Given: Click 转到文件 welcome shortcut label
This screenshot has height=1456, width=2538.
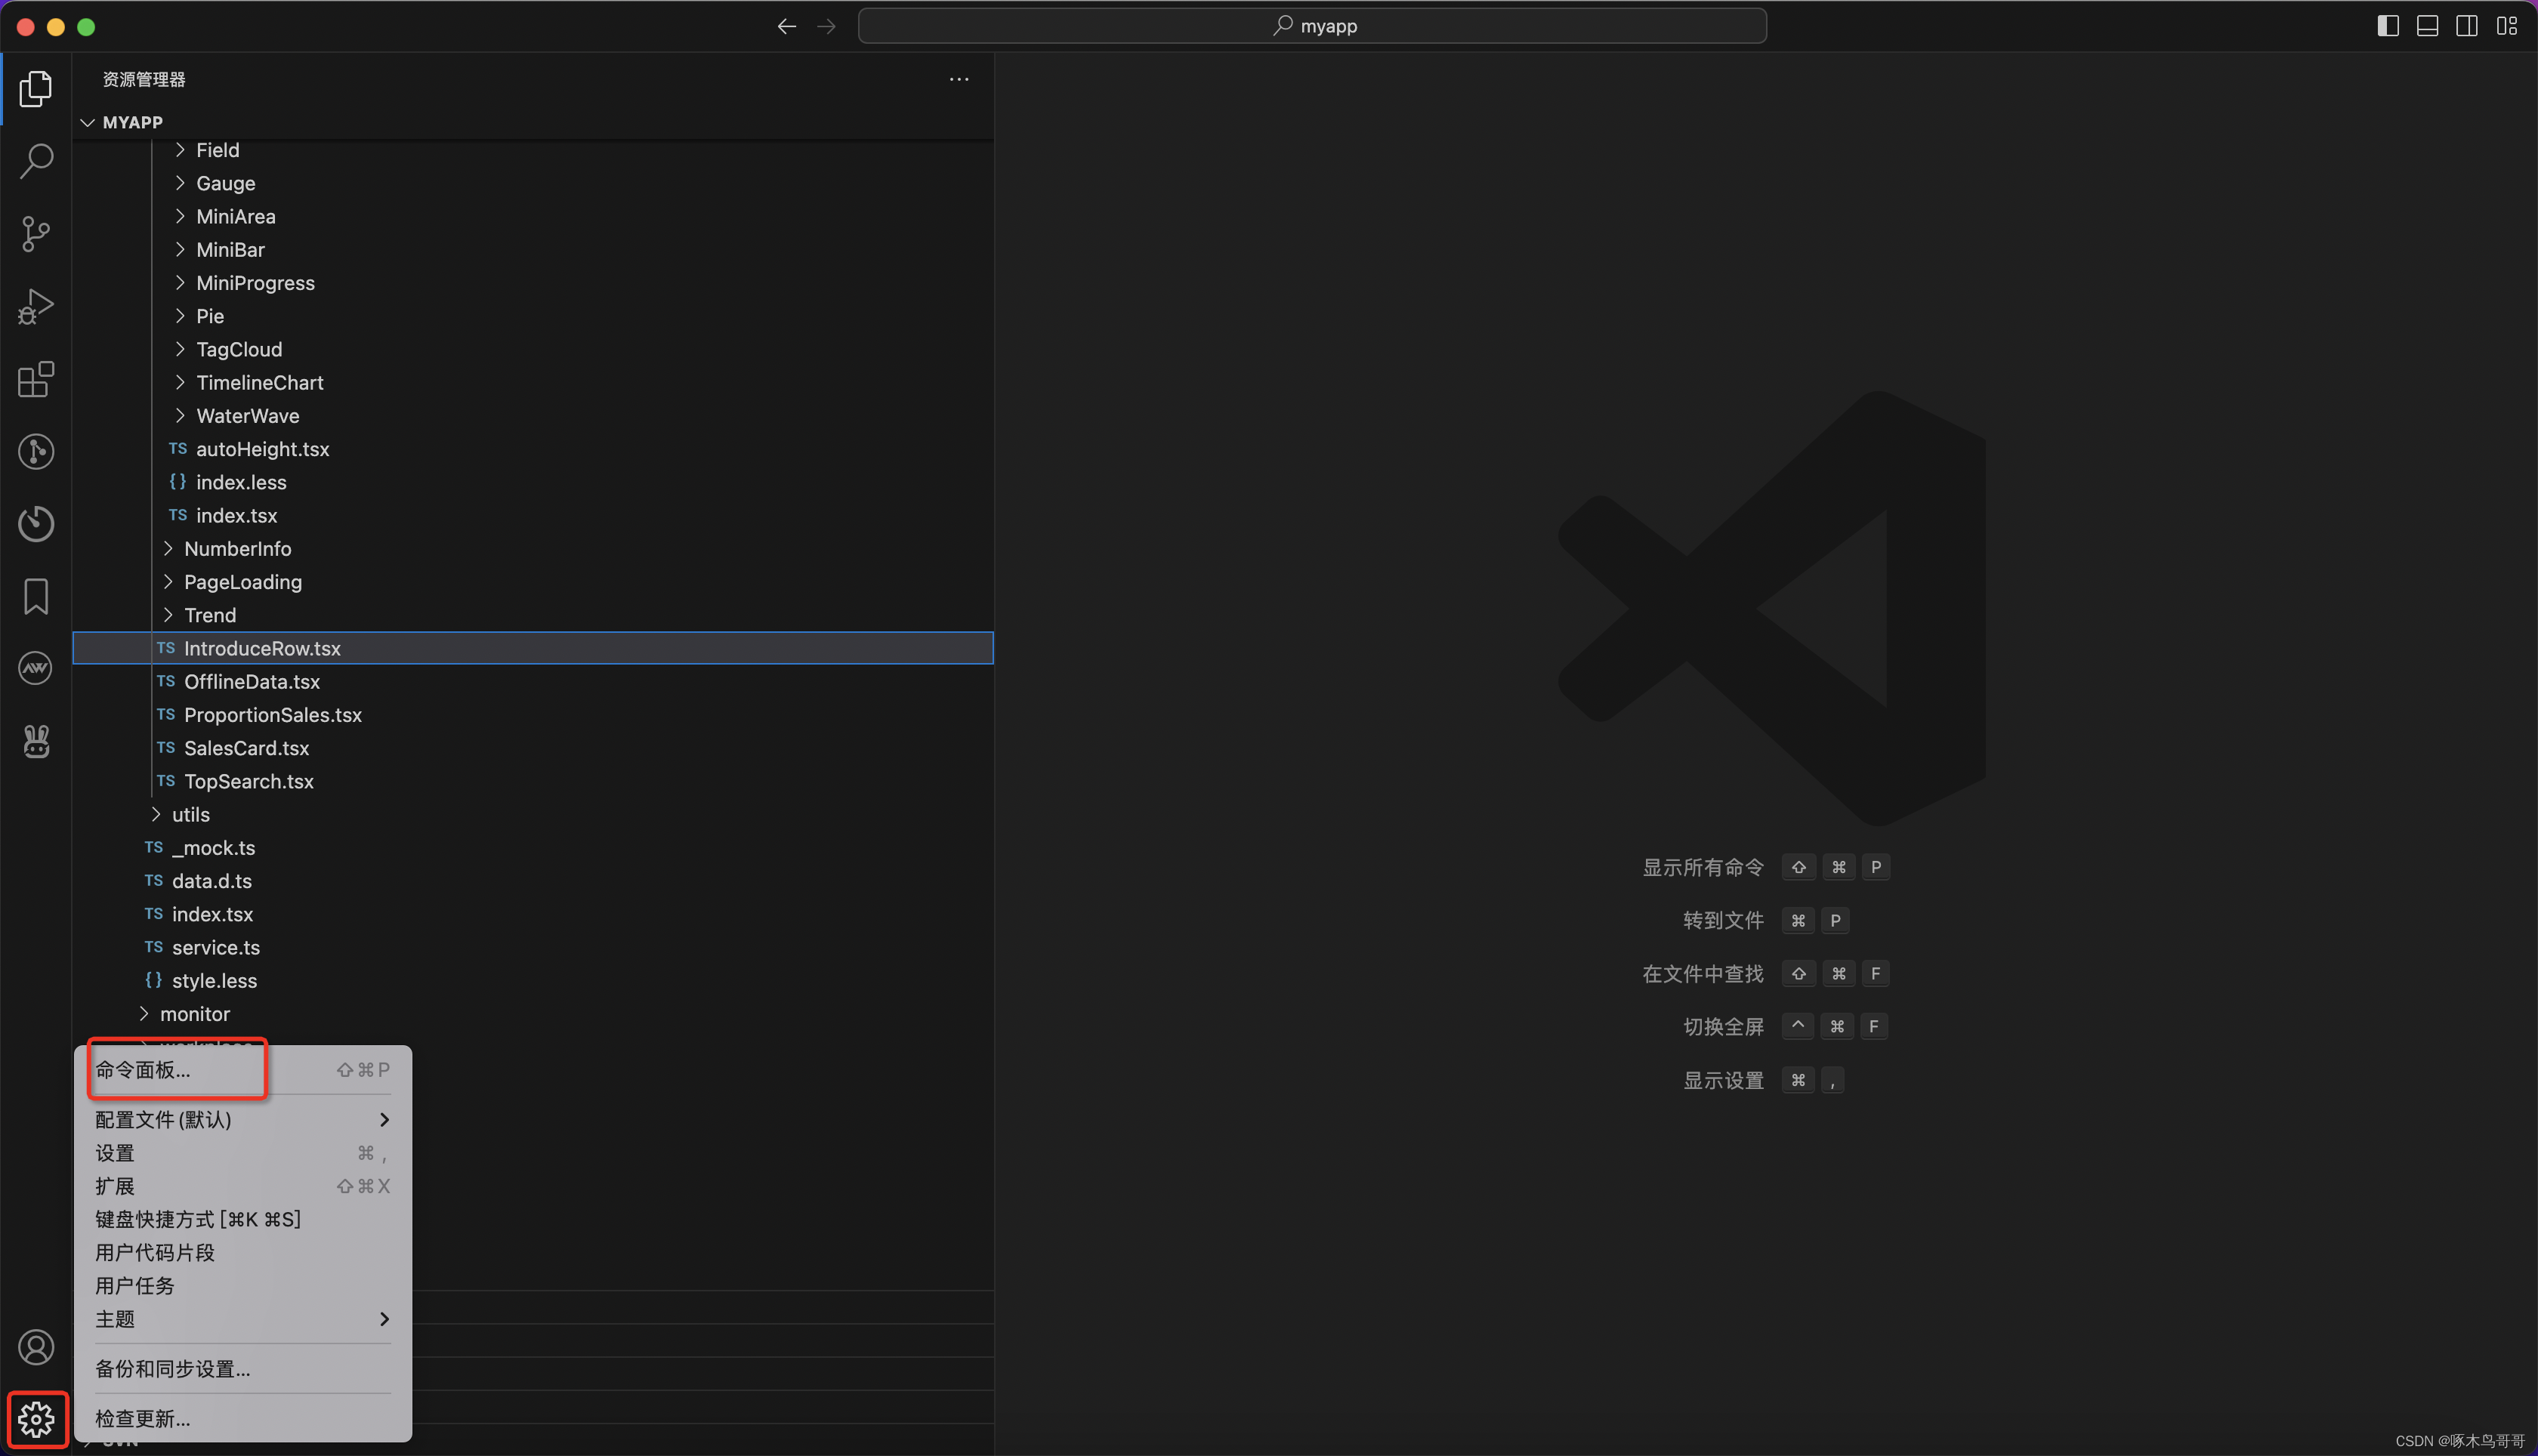Looking at the screenshot, I should 1723,920.
